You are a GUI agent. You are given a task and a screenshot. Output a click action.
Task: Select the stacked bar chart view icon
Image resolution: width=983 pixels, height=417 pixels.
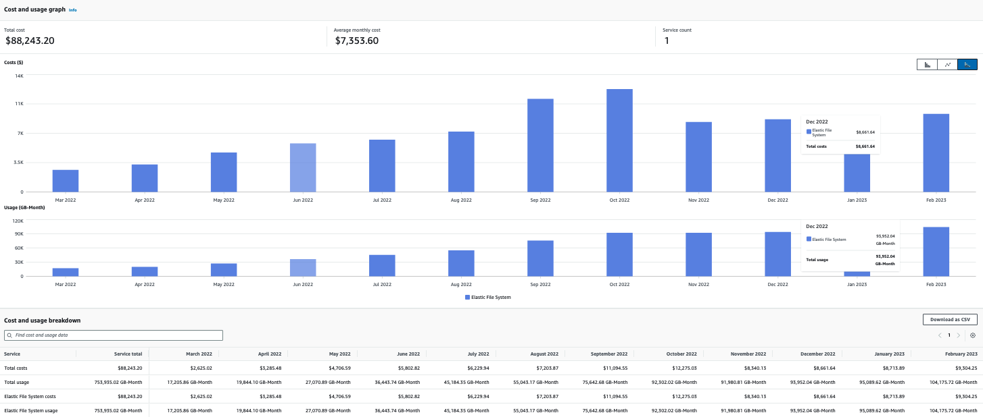967,64
